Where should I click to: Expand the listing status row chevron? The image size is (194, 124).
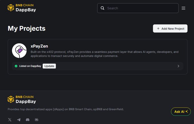tap(178, 66)
